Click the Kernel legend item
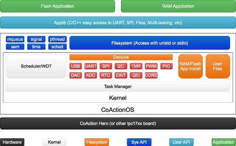The width and height of the screenshot is (236, 146). [55, 142]
